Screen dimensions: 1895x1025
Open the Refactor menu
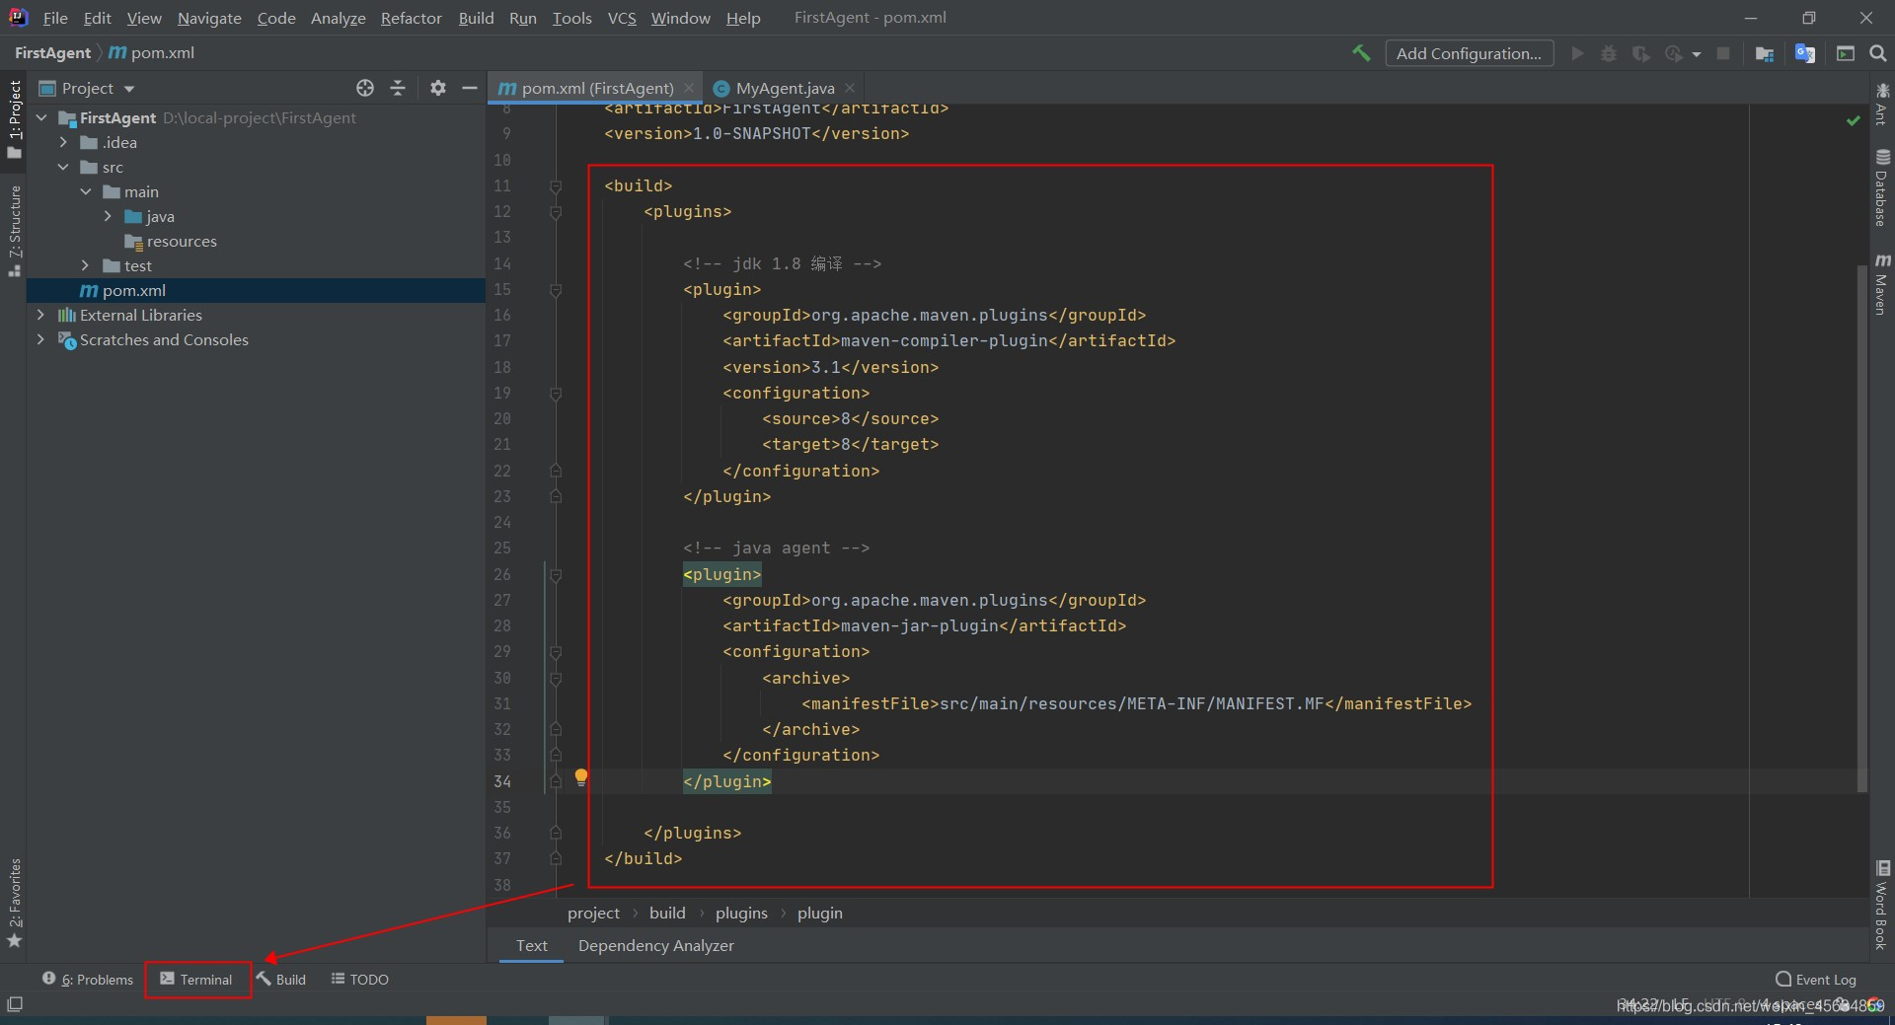412,18
